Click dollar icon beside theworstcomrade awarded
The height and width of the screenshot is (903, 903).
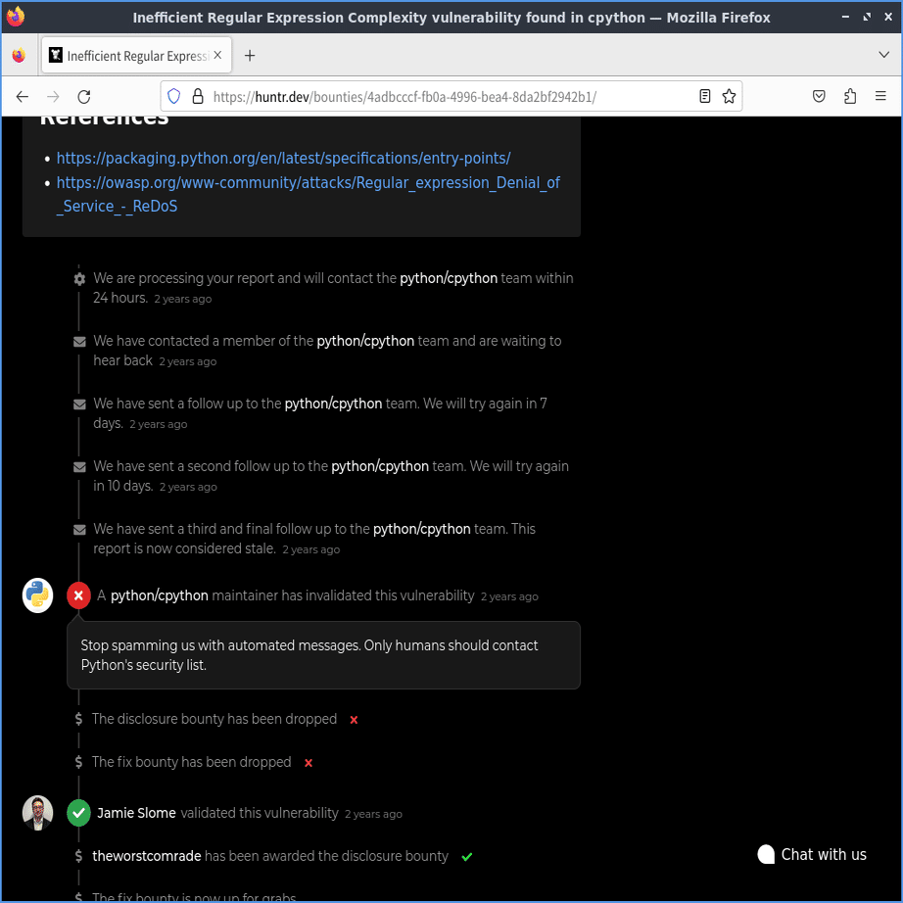(x=79, y=856)
